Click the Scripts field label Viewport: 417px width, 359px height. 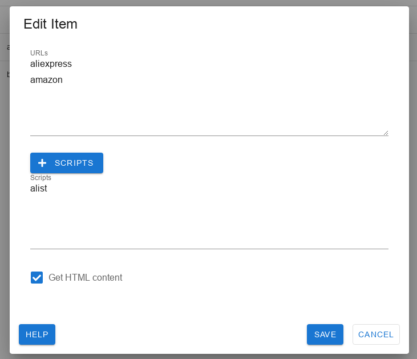41,178
